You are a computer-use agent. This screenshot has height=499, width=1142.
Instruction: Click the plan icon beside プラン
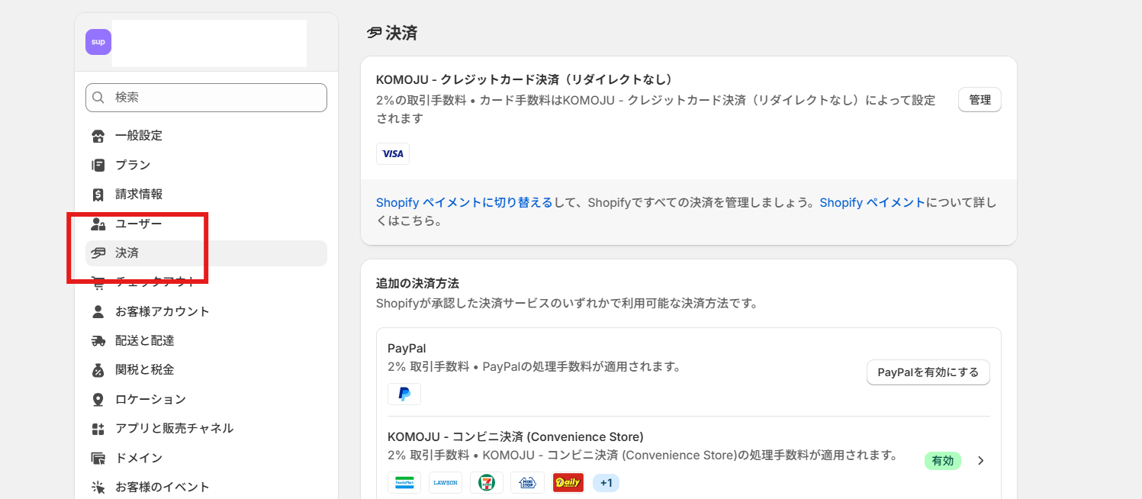(x=98, y=165)
